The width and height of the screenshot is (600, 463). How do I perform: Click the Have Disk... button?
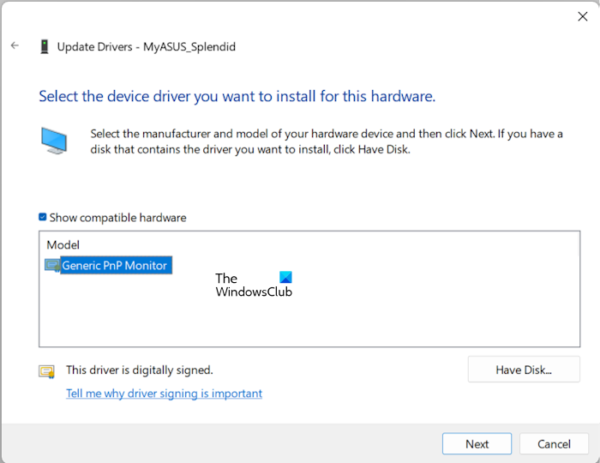click(x=524, y=370)
